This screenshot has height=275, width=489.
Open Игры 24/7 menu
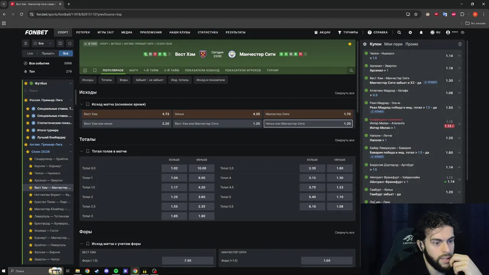click(105, 32)
